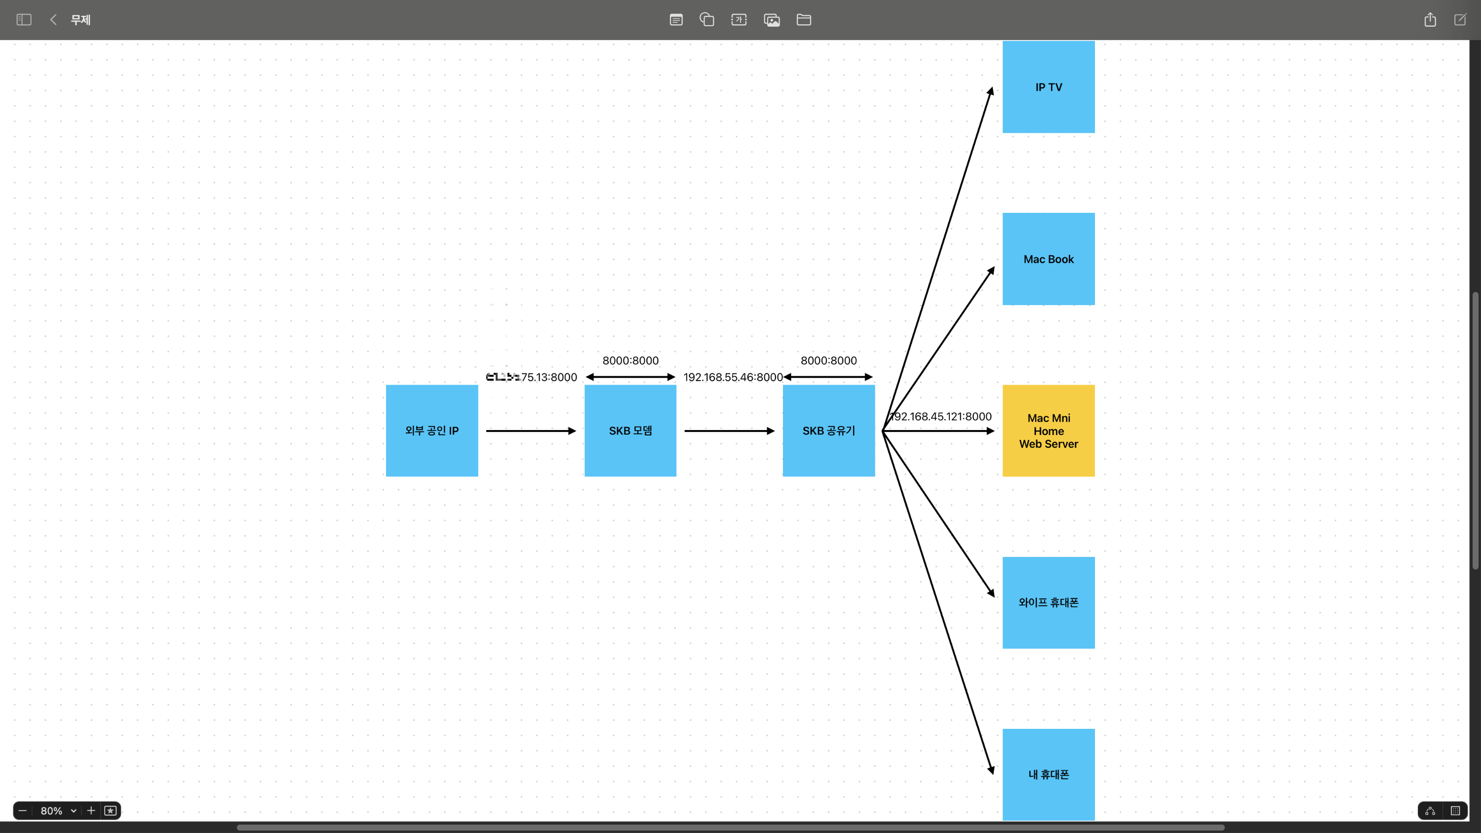
Task: Toggle the canvas grid visibility button
Action: [1455, 811]
